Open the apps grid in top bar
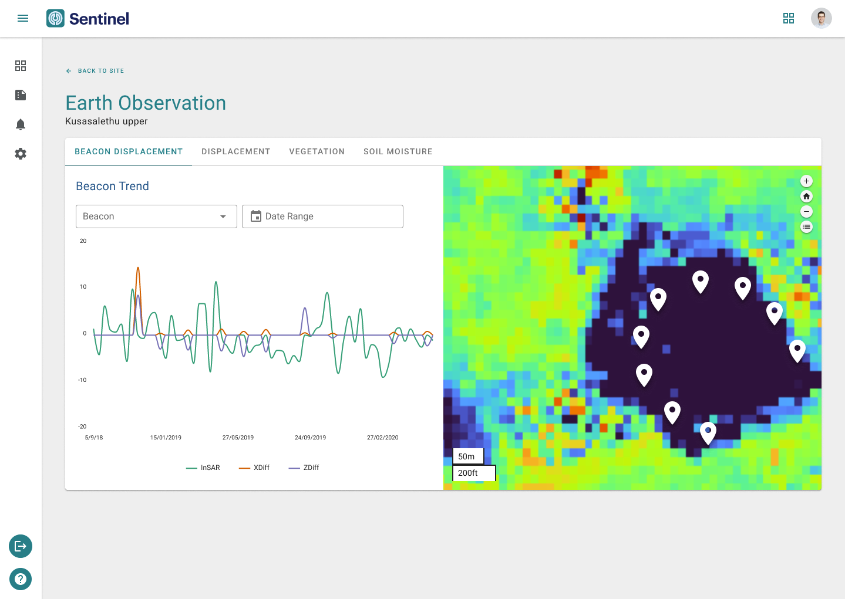The image size is (845, 599). pyautogui.click(x=789, y=18)
